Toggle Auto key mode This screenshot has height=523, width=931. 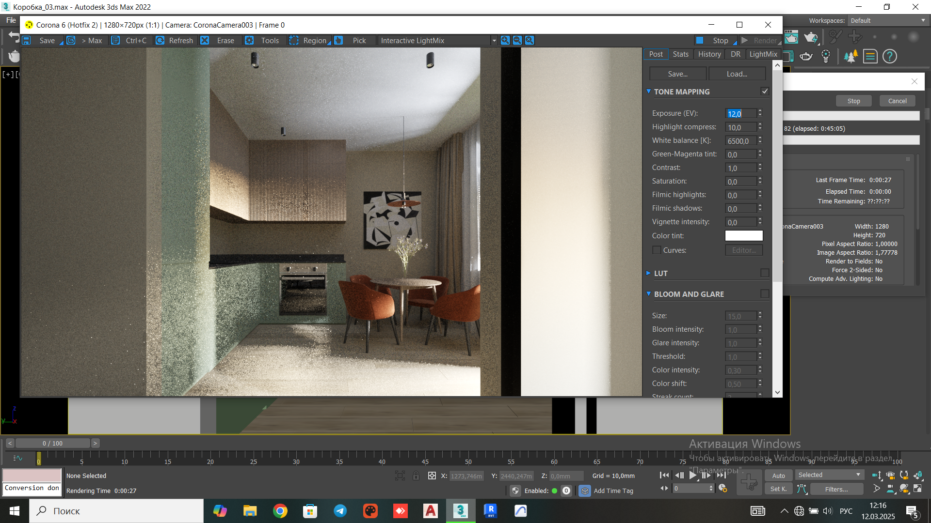tap(779, 476)
